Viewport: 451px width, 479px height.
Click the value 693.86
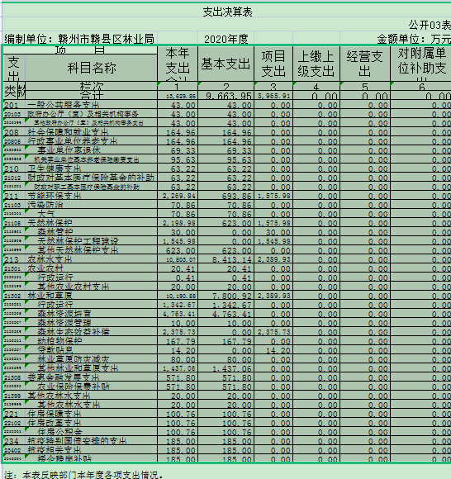237,196
